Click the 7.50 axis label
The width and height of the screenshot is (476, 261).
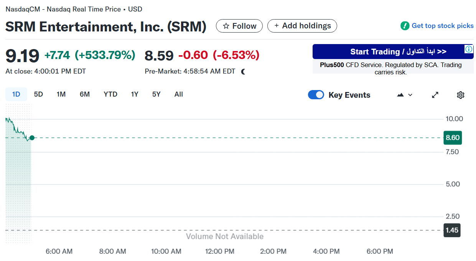click(x=452, y=152)
